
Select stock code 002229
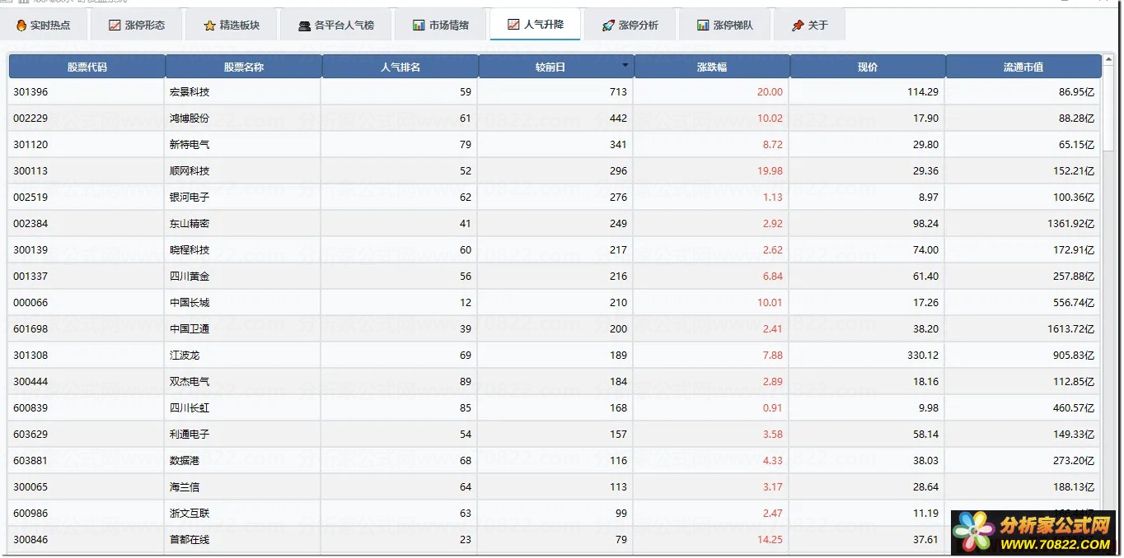(30, 119)
